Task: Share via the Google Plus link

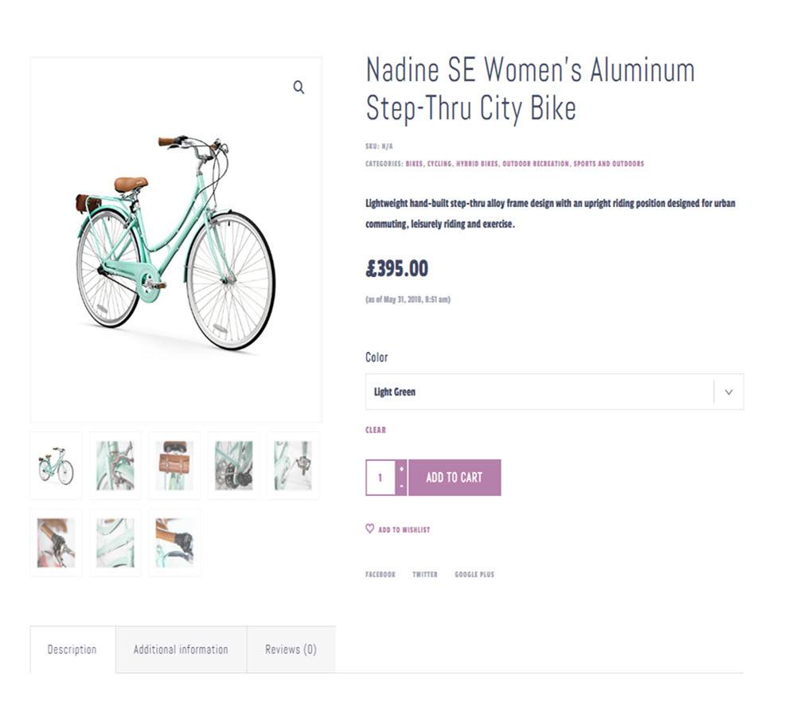Action: click(474, 574)
